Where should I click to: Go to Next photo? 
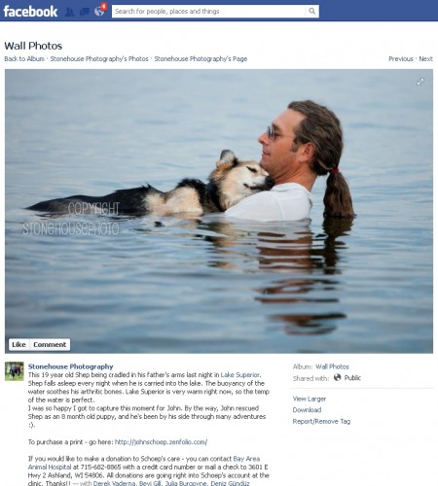click(425, 59)
